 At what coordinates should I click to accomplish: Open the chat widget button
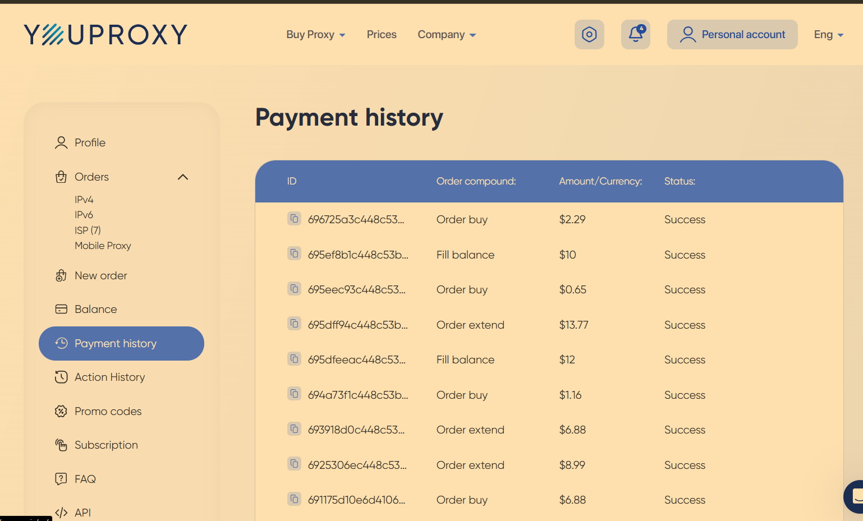(855, 497)
